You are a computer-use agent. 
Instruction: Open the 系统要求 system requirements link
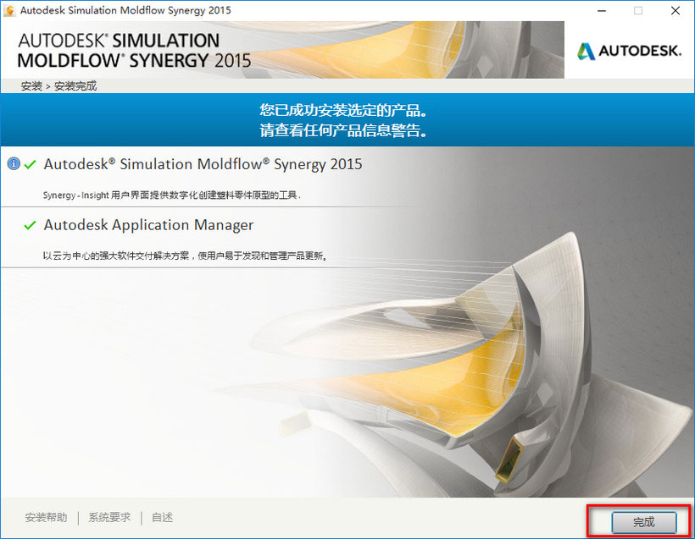pyautogui.click(x=108, y=517)
